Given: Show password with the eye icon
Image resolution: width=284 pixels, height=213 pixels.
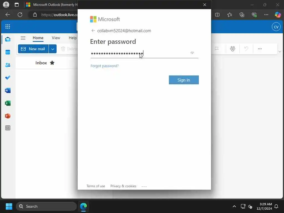Looking at the screenshot, I should pos(192,53).
